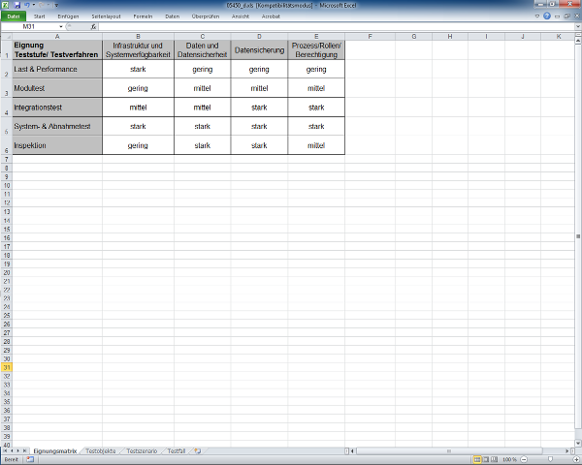The width and height of the screenshot is (582, 465).
Task: Click the 100 % zoom level button
Action: pos(509,460)
